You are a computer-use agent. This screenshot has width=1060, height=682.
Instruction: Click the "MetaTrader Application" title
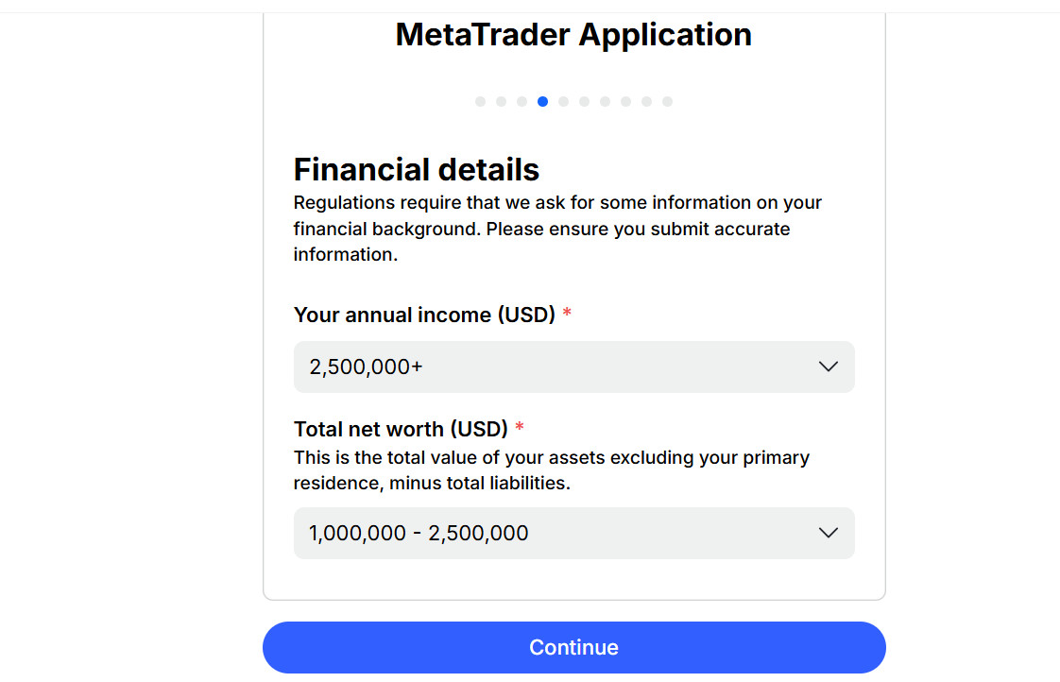[x=573, y=35]
